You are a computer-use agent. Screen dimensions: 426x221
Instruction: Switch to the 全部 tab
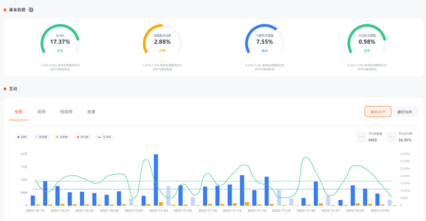(x=19, y=112)
